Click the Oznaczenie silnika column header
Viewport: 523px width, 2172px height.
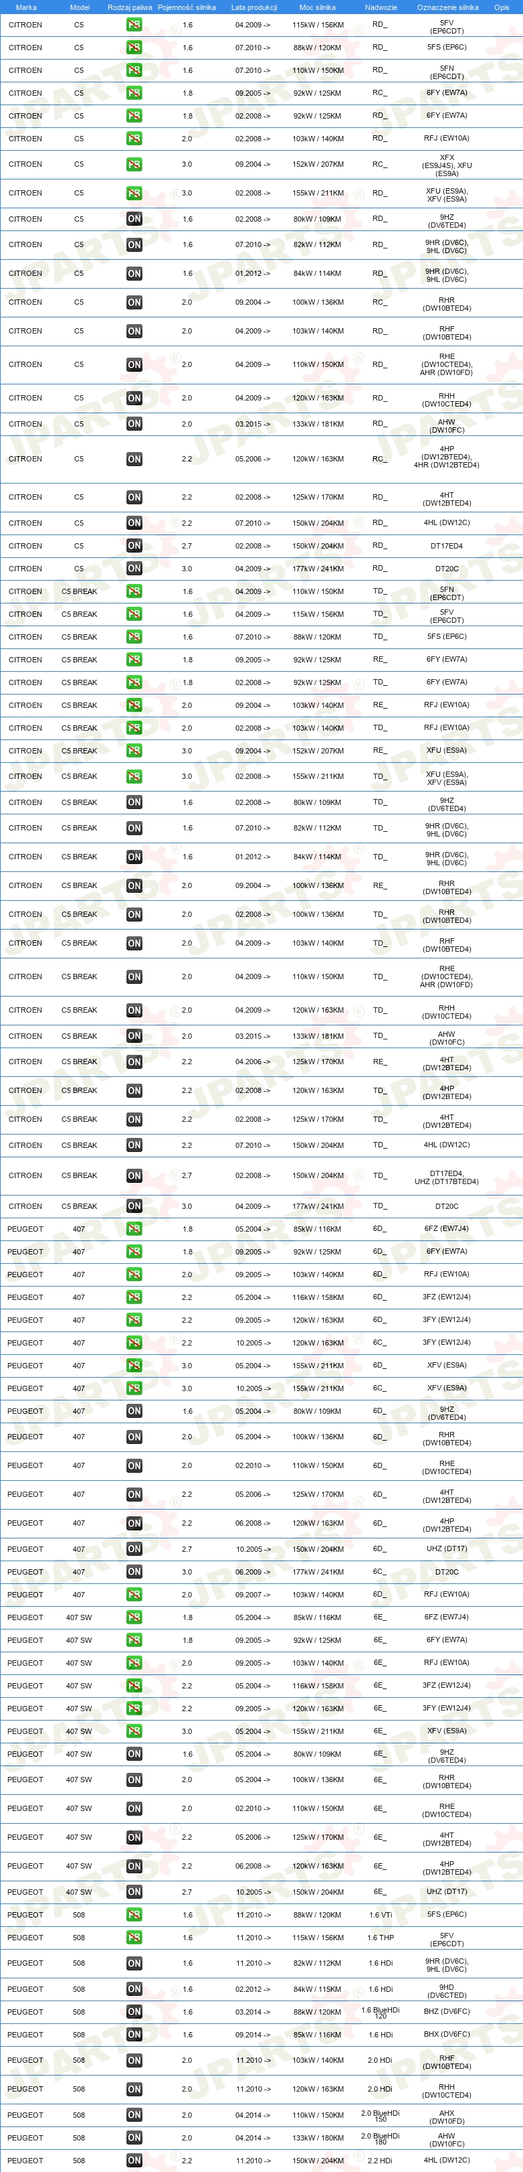(447, 7)
